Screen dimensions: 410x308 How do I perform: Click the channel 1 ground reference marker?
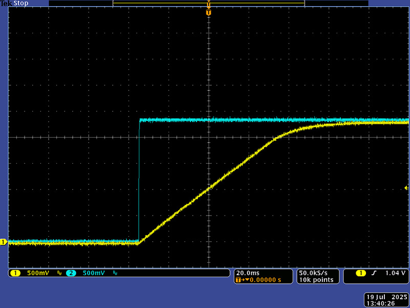click(3, 242)
